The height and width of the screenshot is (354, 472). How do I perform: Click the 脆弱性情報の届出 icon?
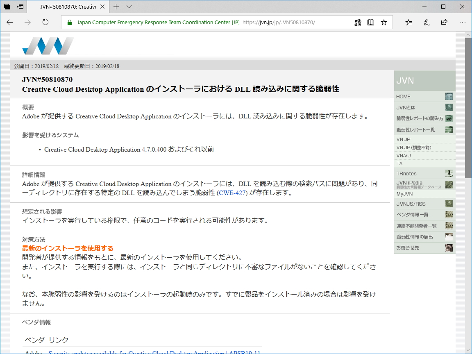449,237
